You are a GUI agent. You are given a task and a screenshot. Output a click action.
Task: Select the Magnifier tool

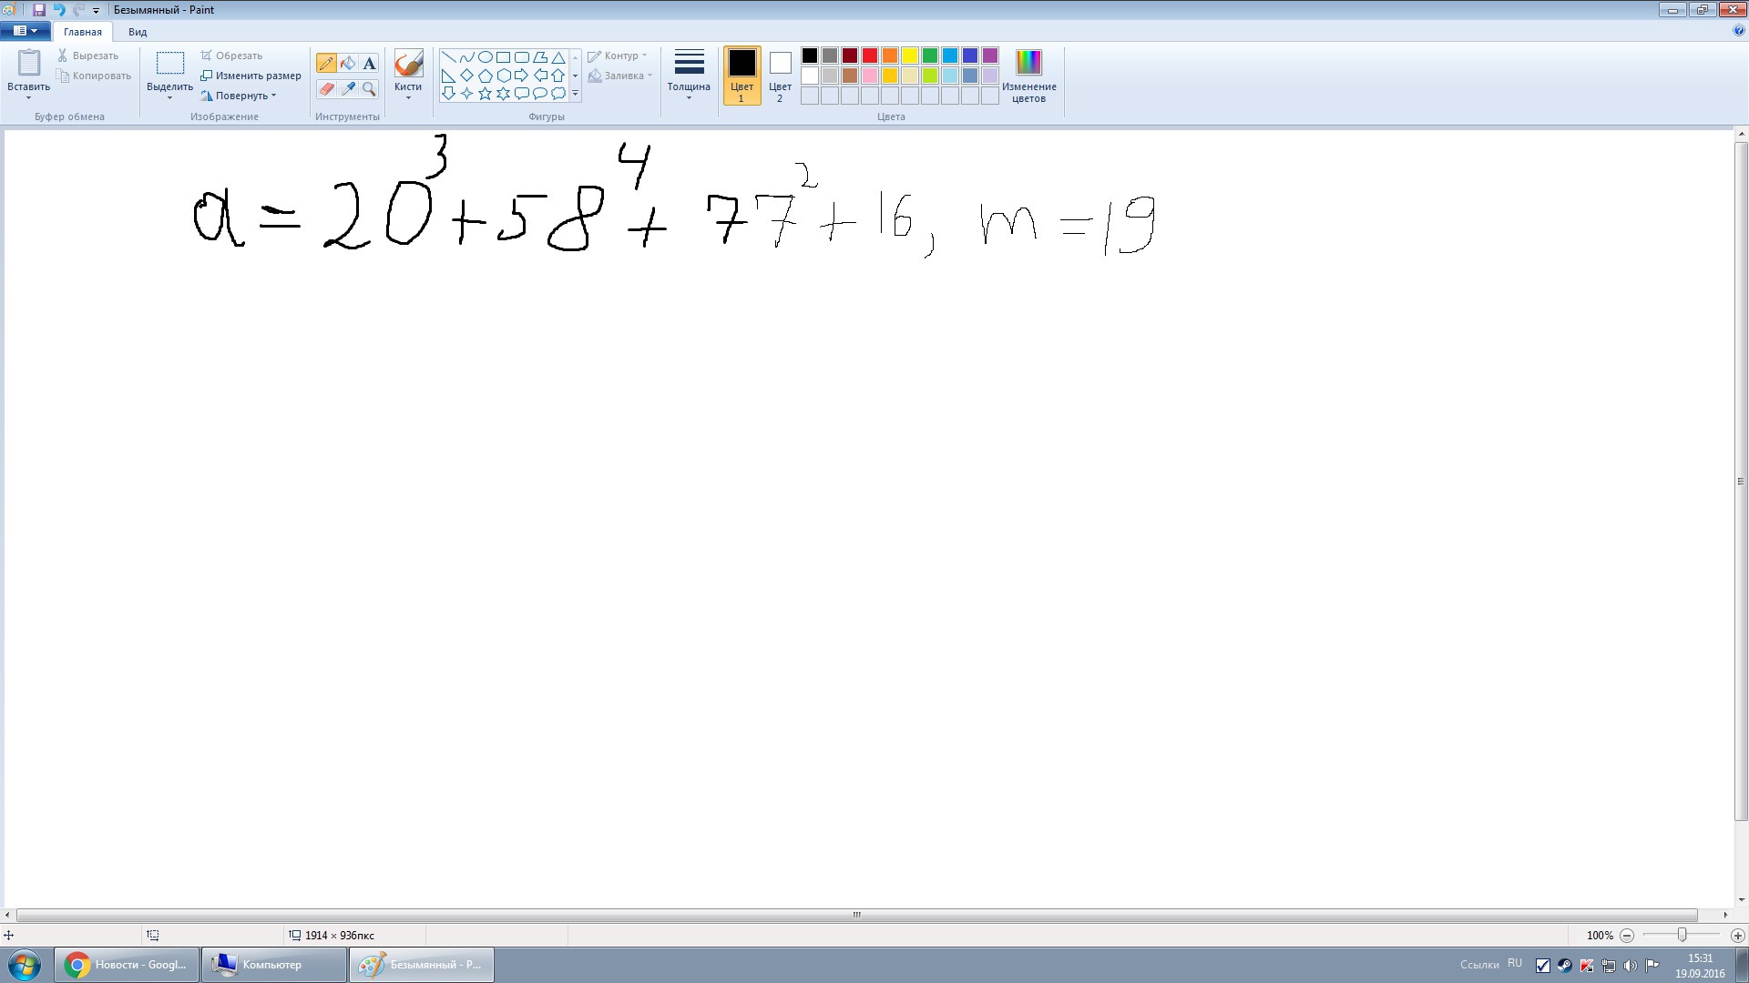click(368, 88)
